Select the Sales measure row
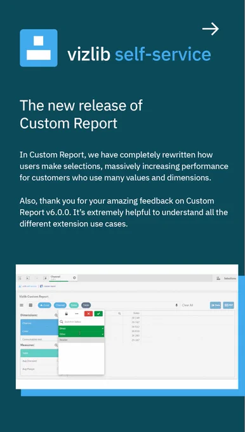This screenshot has height=432, width=245. click(x=39, y=353)
